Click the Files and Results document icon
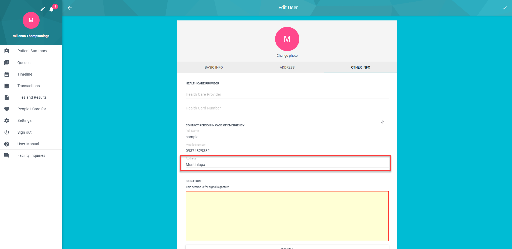This screenshot has width=512, height=249. tap(7, 97)
